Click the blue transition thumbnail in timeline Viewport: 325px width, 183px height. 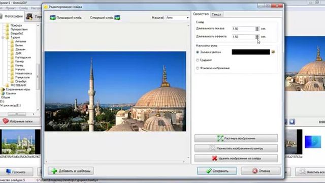coord(313,142)
